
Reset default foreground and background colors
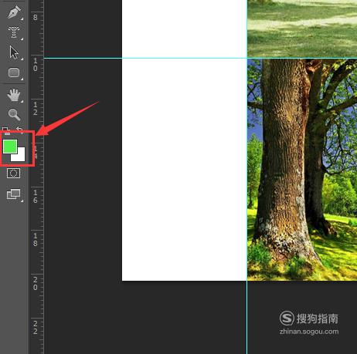click(x=6, y=130)
